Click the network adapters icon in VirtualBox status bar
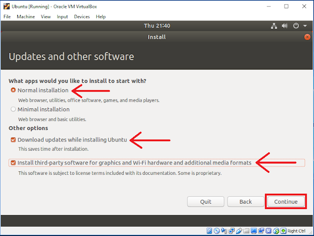 pos(232,231)
